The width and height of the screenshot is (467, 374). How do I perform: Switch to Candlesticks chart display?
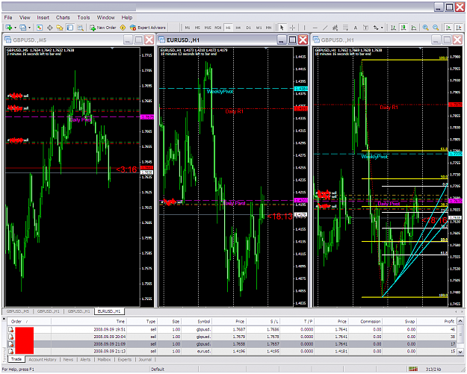pos(403,28)
